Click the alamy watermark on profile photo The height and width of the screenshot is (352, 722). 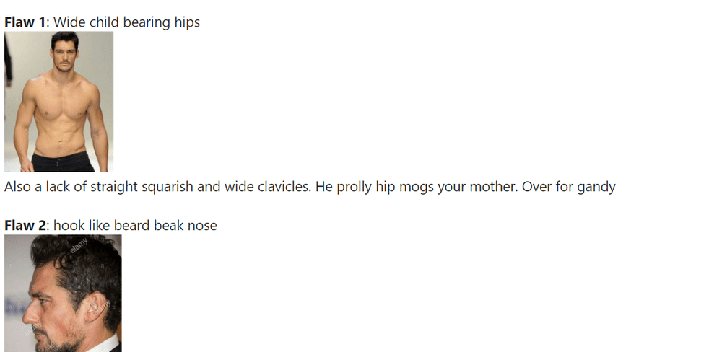point(78,245)
